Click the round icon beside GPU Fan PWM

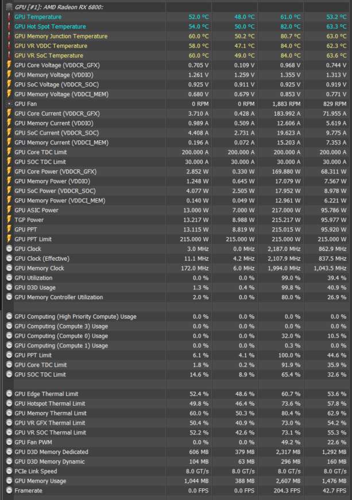click(9, 442)
